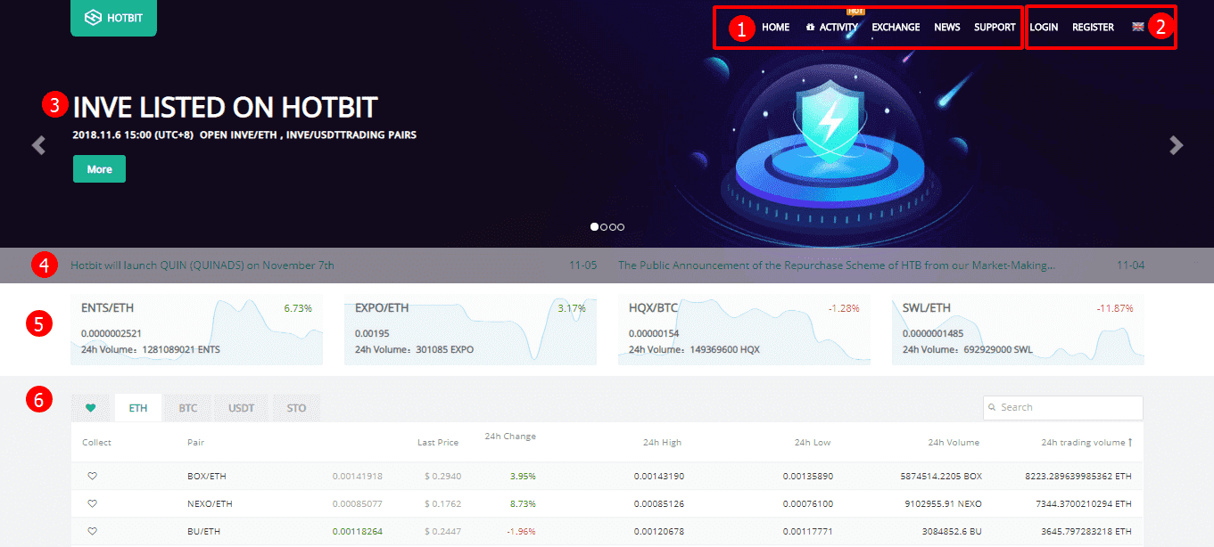Click the market Search field
This screenshot has width=1214, height=547.
pyautogui.click(x=1062, y=407)
